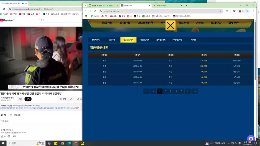Open the tab search dropdown arrow
This screenshot has height=146, width=260.
(85, 5)
